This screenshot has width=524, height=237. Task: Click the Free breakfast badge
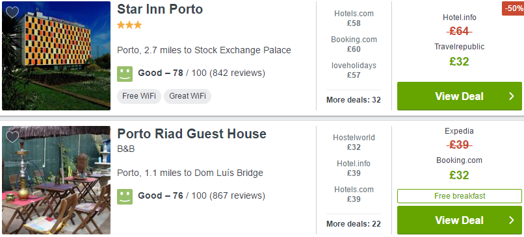460,196
